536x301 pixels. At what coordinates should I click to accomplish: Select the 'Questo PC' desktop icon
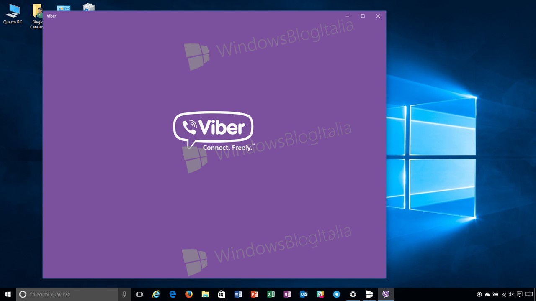(13, 14)
